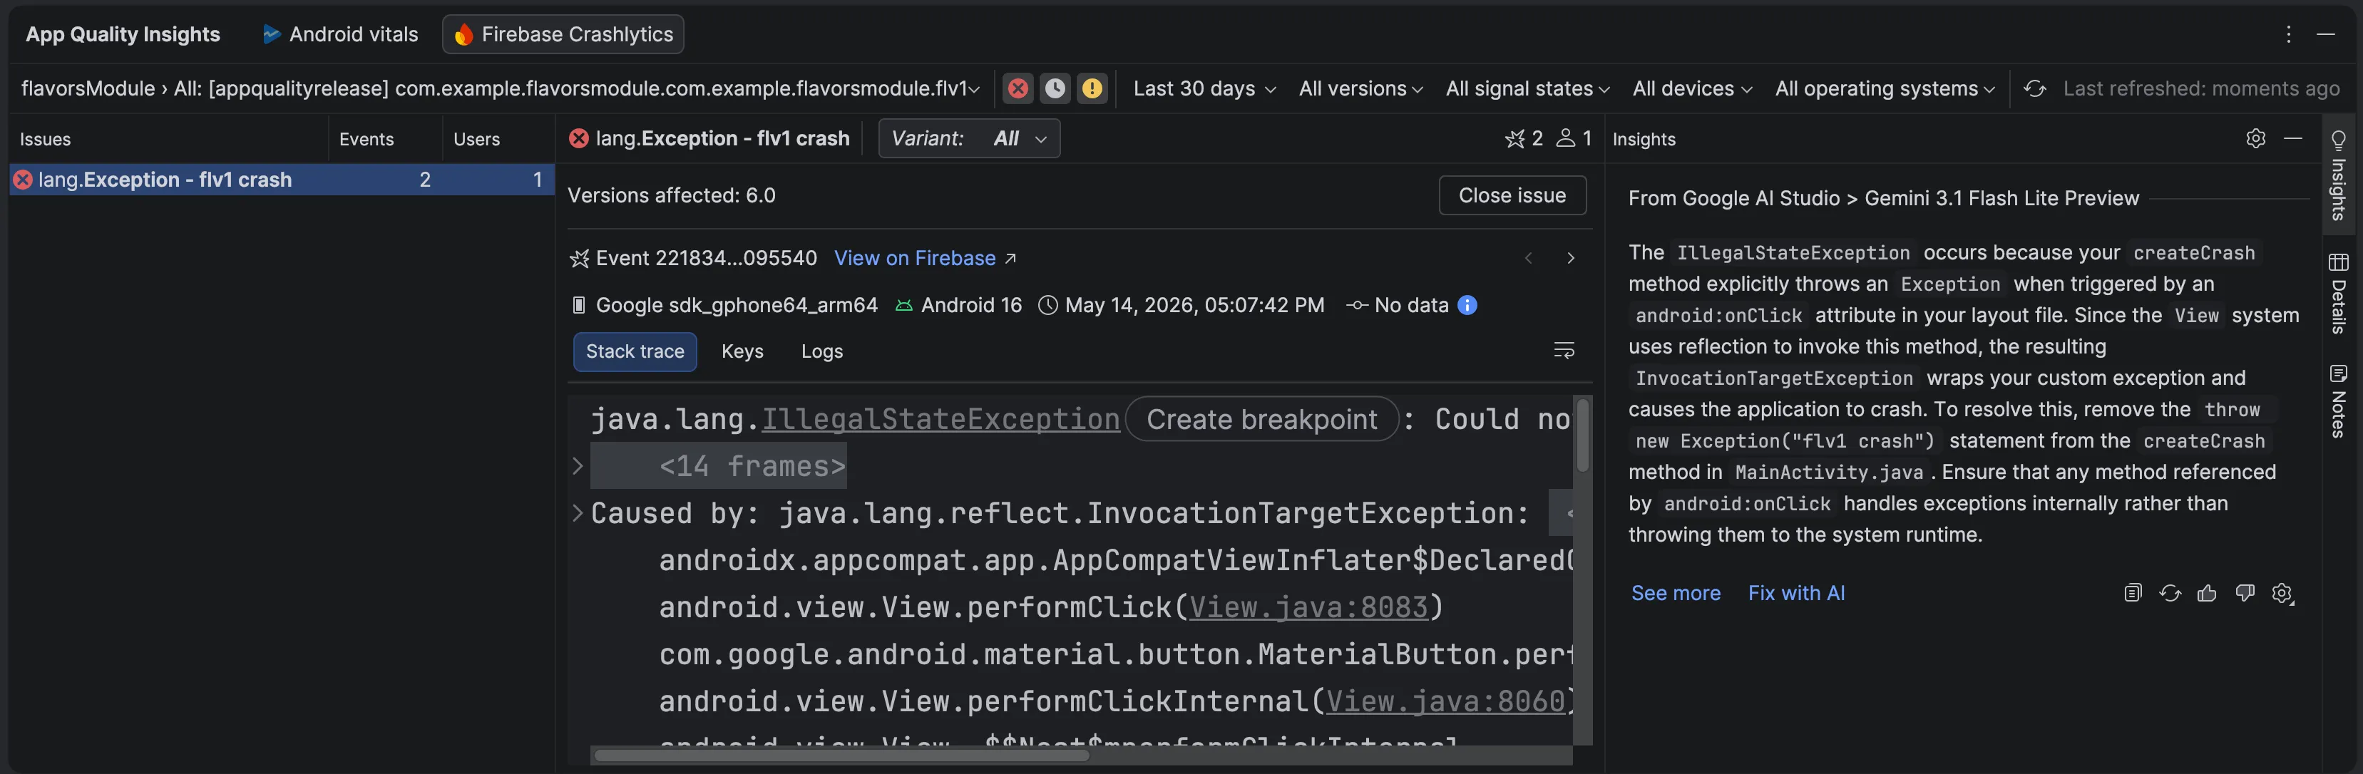Open the flavorsModule app selector dropdown
Screen dimensions: 2363x774
[501, 89]
